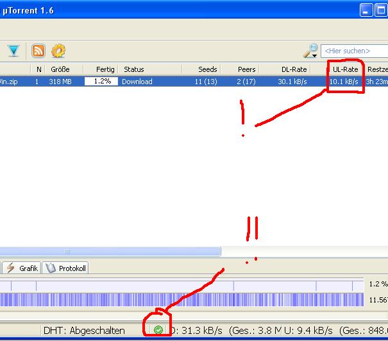Image resolution: width=388 pixels, height=341 pixels.
Task: Open Preferences via the gear icon
Action: (x=58, y=51)
